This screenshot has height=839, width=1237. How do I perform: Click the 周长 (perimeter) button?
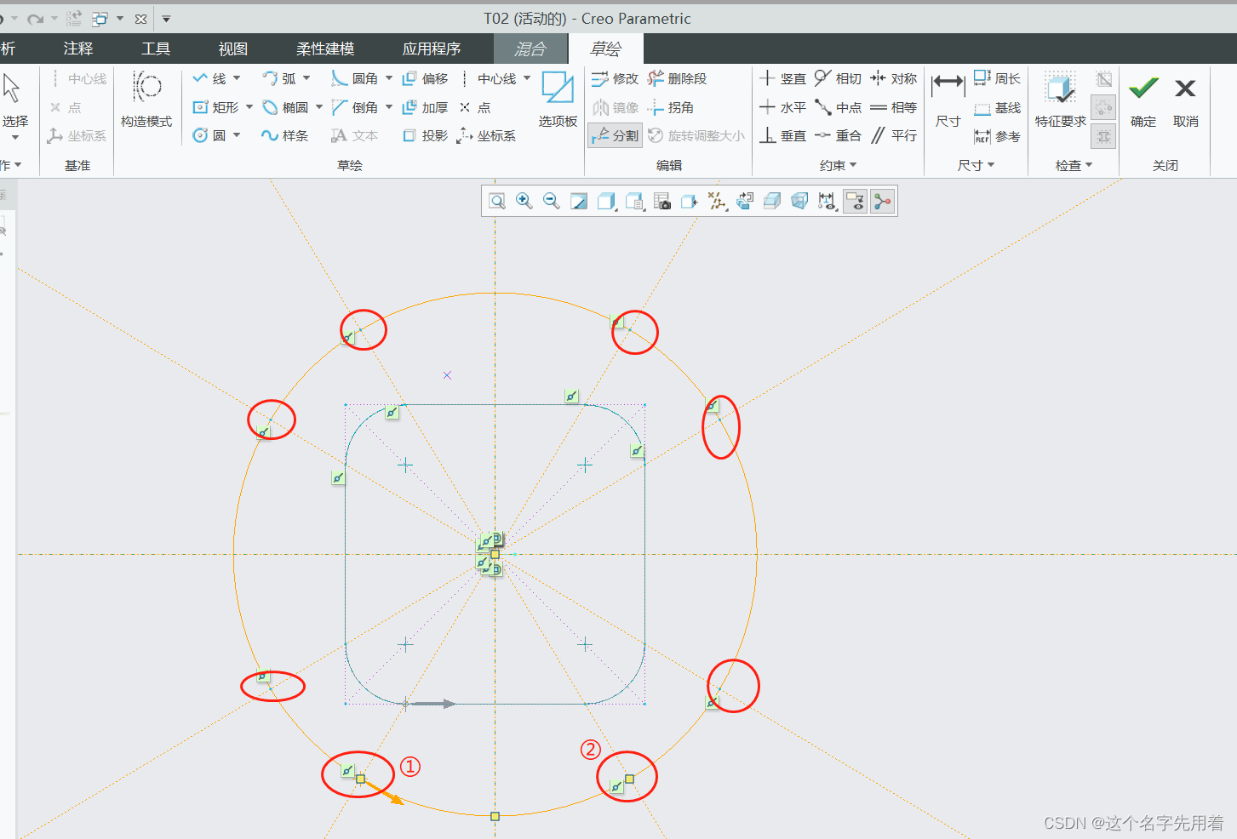point(997,78)
